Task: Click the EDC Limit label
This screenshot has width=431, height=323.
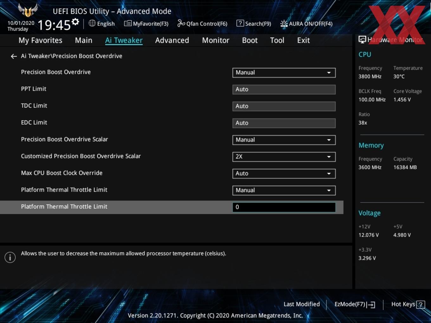Action: (34, 123)
